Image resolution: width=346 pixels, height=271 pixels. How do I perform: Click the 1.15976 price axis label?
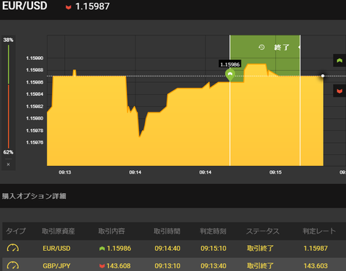coord(35,143)
